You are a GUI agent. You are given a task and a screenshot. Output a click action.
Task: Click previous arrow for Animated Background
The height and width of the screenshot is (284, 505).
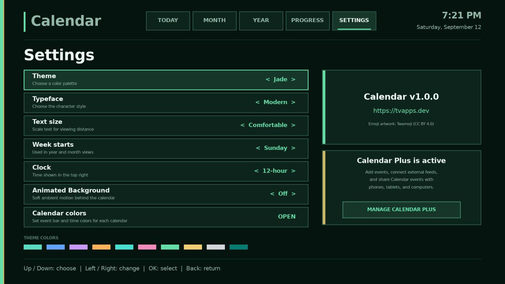point(272,194)
